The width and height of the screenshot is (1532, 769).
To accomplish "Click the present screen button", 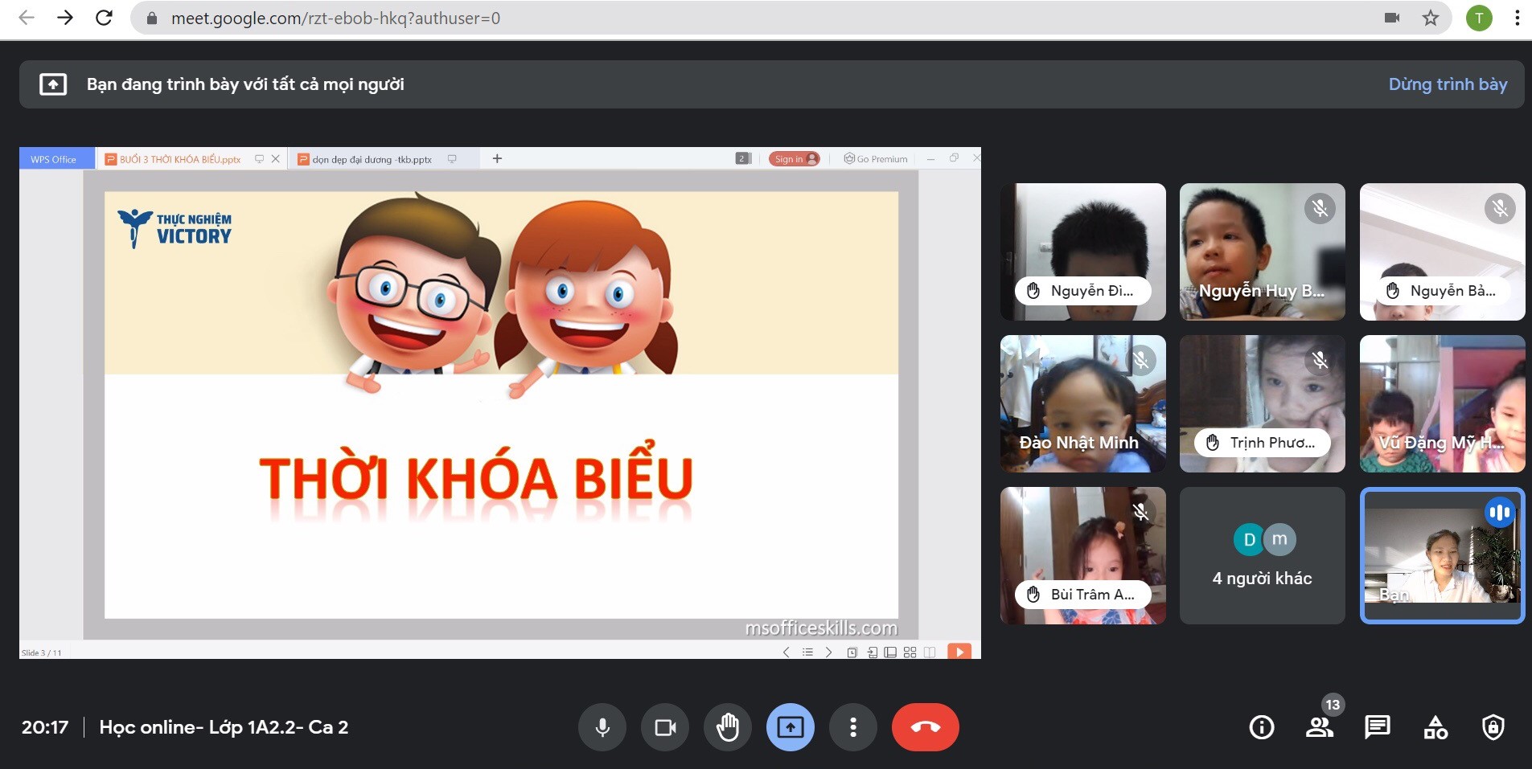I will (791, 727).
